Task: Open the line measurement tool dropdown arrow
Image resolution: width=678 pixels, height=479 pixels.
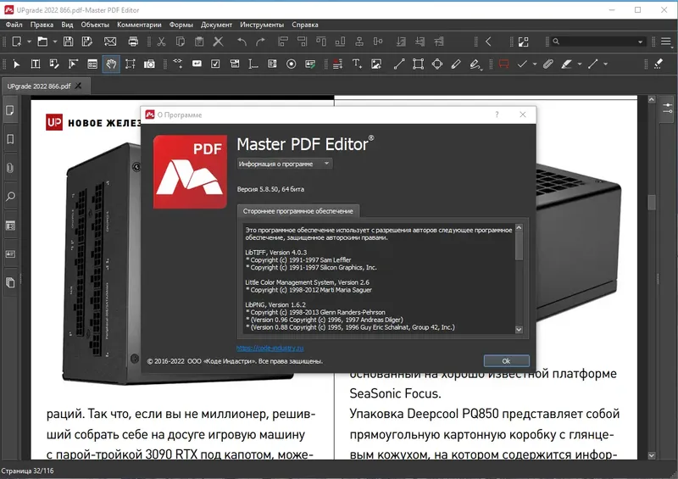Action: tap(606, 64)
